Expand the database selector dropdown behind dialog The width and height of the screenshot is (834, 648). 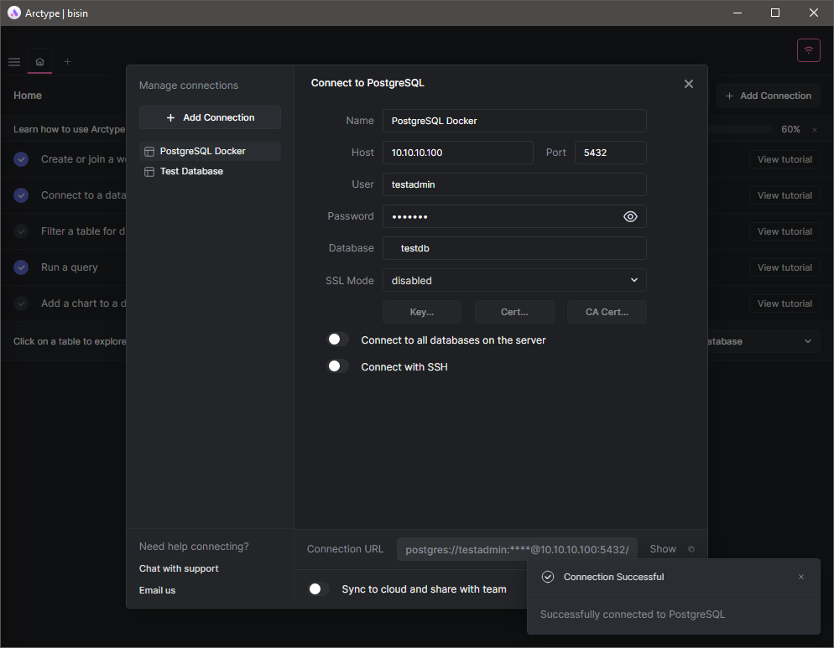coord(807,341)
